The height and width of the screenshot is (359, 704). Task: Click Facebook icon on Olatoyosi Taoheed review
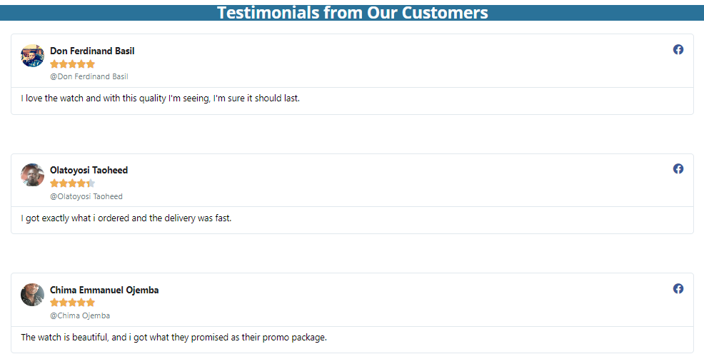click(x=678, y=168)
